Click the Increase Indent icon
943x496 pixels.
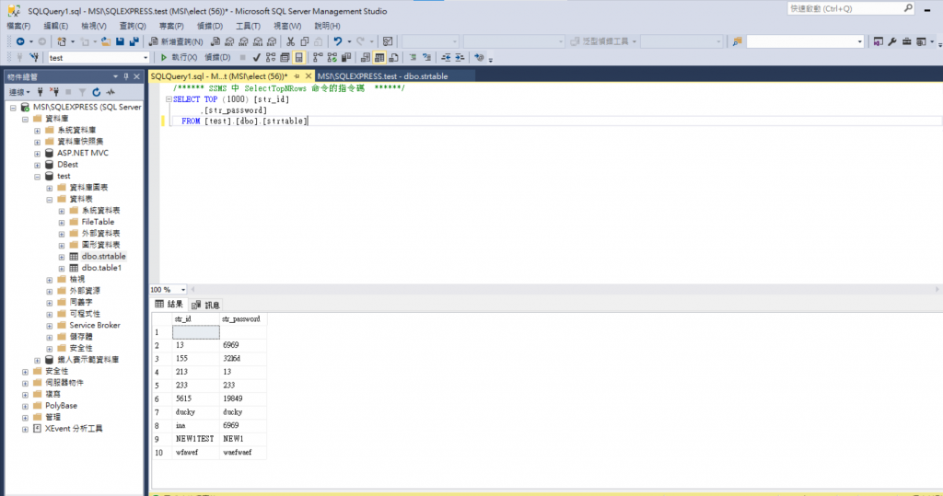tap(460, 58)
